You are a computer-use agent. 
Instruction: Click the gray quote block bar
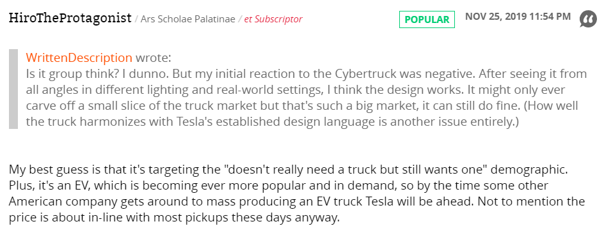point(13,89)
